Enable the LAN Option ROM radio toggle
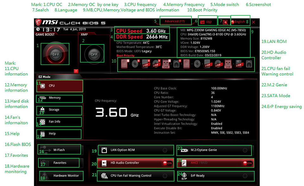The height and width of the screenshot is (186, 304). (x=165, y=150)
